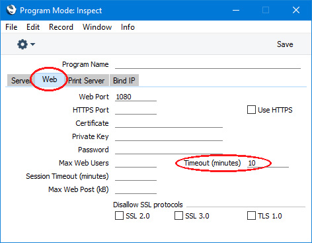
Task: Tick the SSL 2.0 checkbox
Action: pyautogui.click(x=119, y=216)
